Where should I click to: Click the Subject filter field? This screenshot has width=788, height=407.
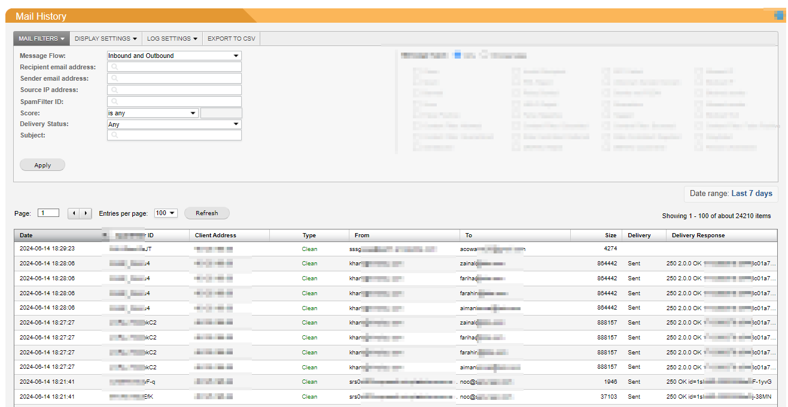click(174, 136)
